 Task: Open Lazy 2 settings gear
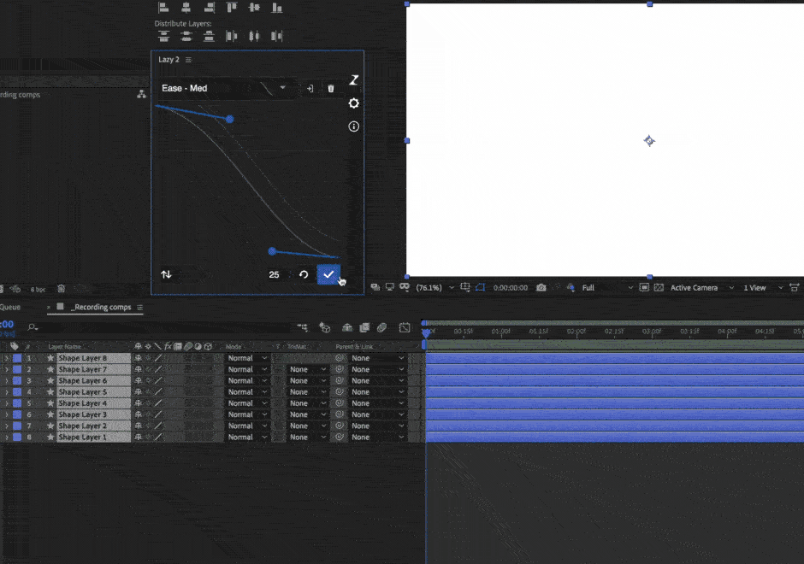coord(354,103)
